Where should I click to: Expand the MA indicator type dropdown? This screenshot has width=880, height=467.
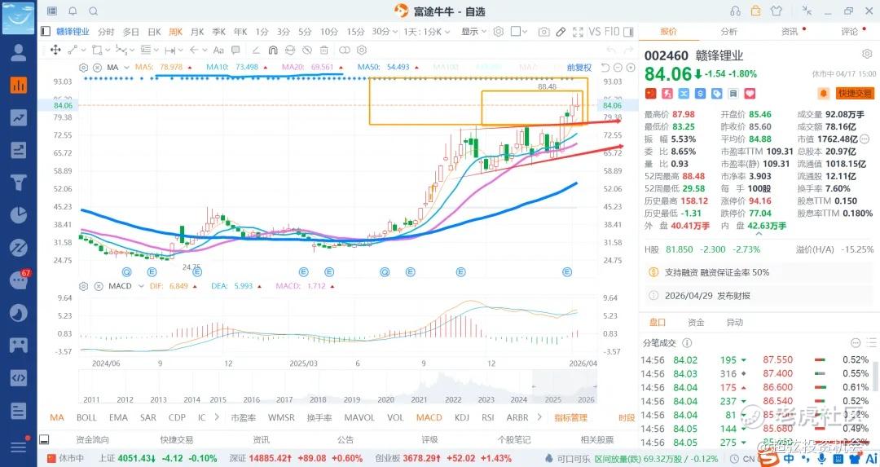point(126,68)
